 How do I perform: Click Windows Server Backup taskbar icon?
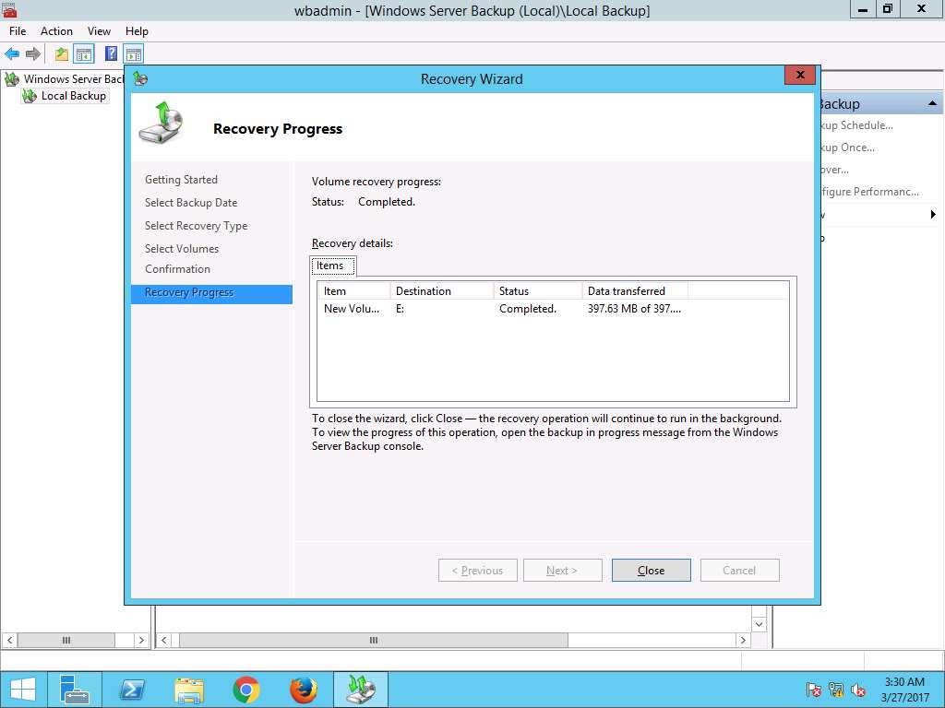361,690
